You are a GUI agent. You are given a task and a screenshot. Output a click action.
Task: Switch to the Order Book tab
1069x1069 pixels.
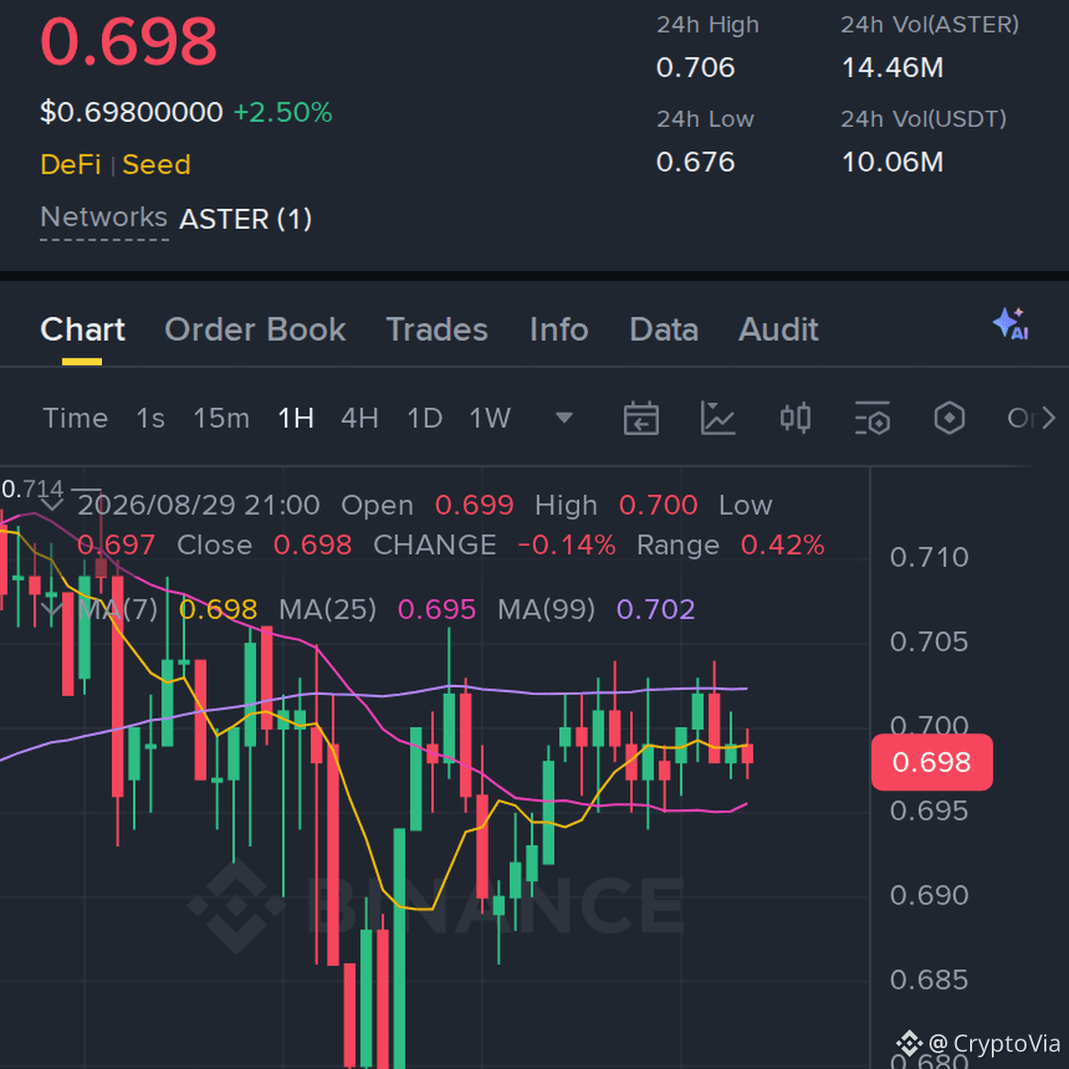coord(255,330)
